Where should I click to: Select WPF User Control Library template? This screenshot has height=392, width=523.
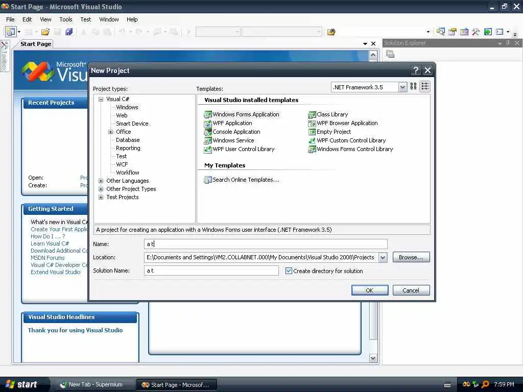[x=239, y=149]
